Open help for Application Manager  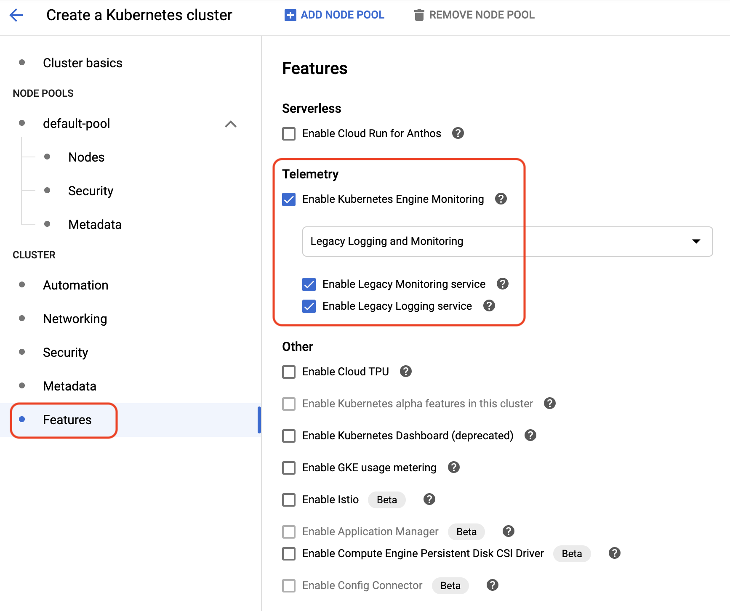(508, 531)
